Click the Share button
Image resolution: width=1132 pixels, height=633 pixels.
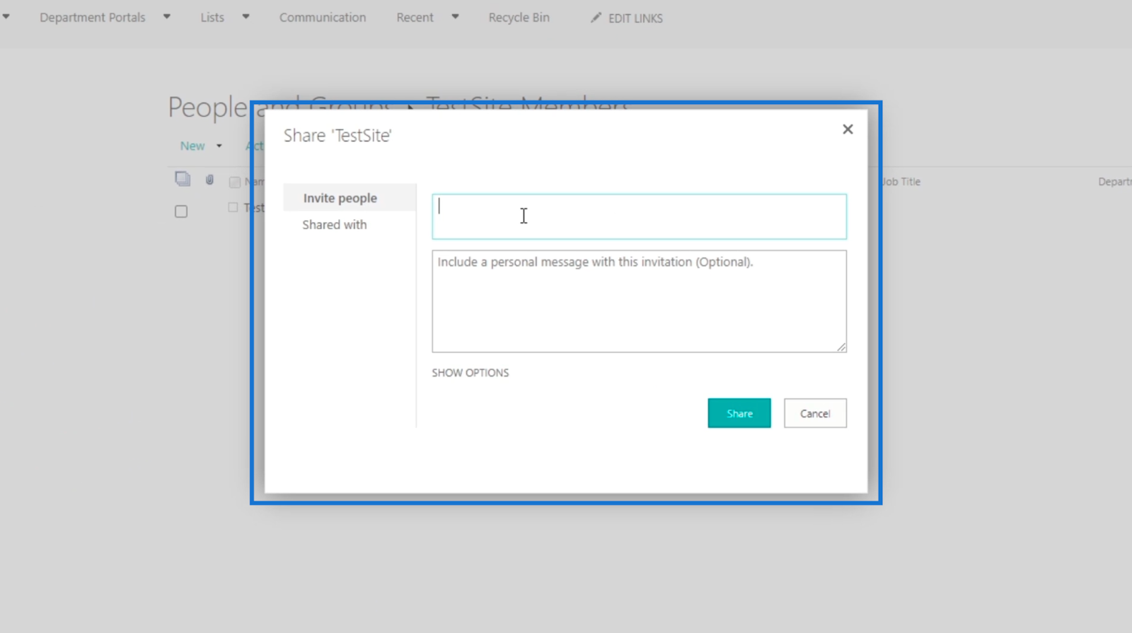click(739, 413)
